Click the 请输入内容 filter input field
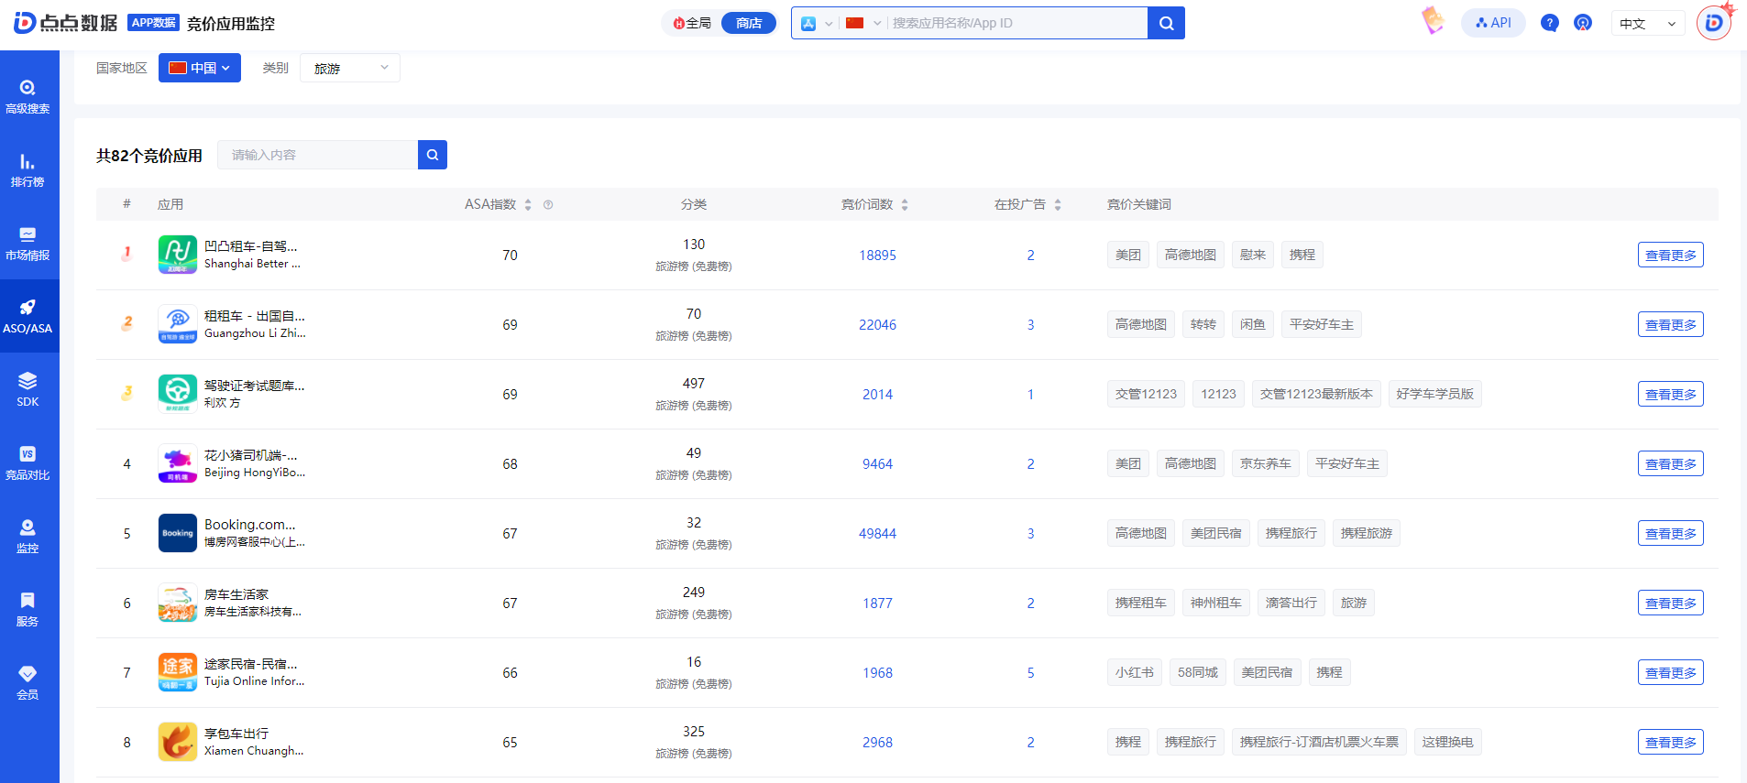This screenshot has width=1747, height=783. click(317, 155)
